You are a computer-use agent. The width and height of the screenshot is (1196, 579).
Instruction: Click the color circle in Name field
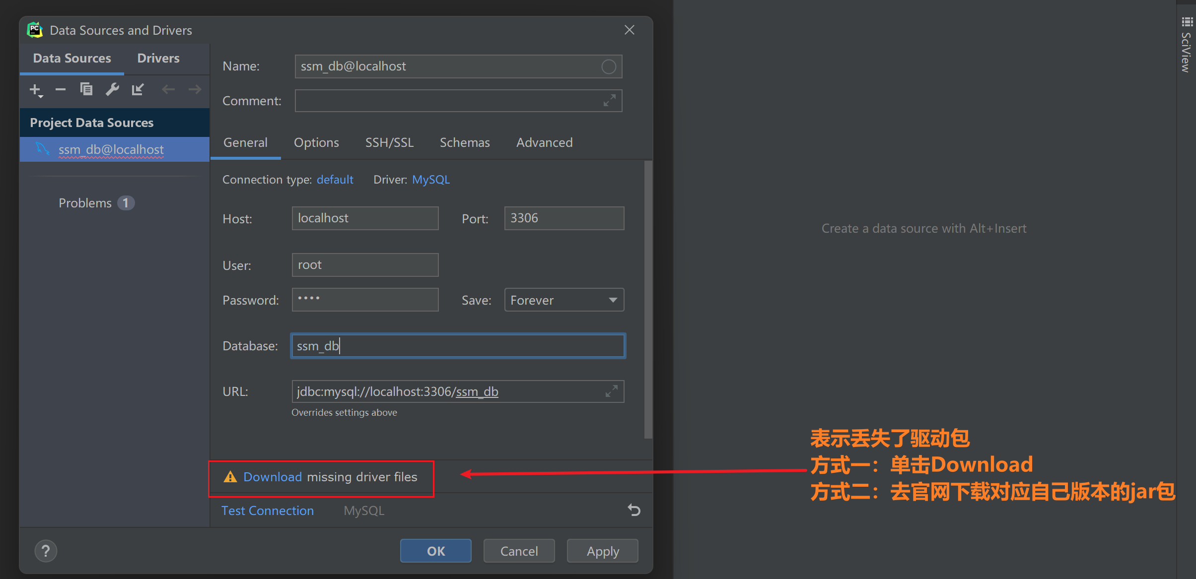(609, 66)
